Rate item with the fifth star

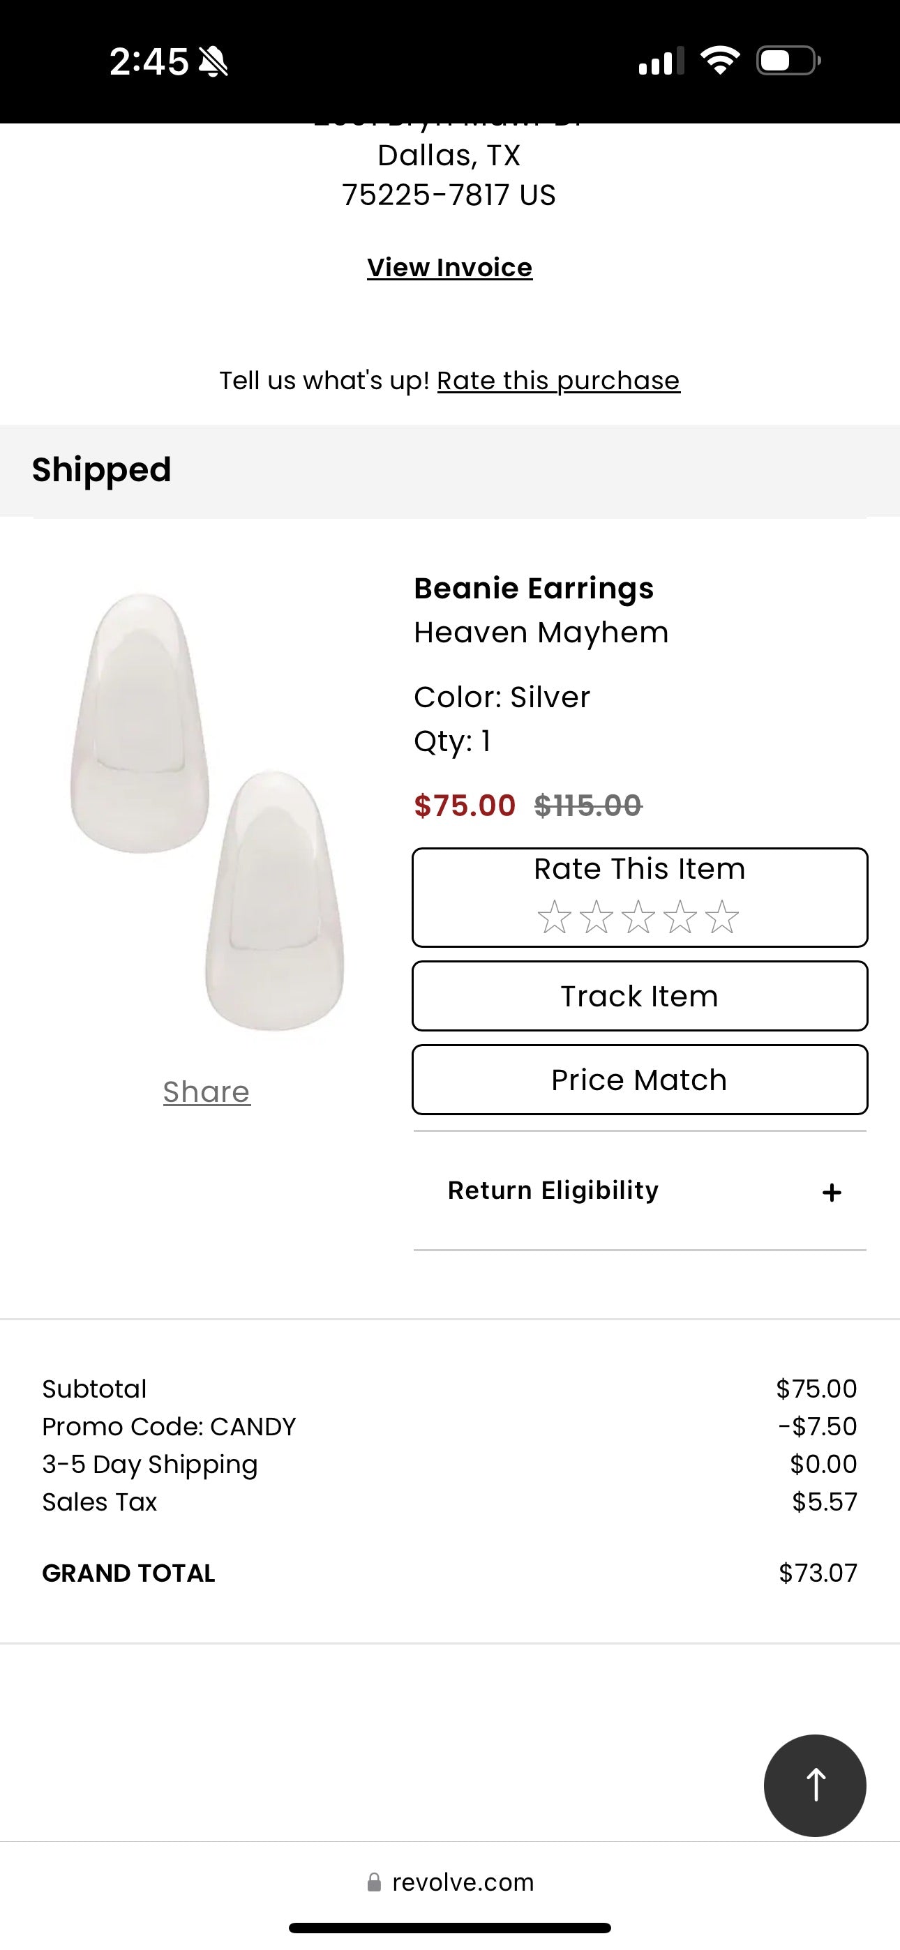[722, 916]
